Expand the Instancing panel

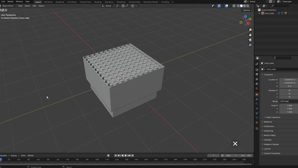pos(268,131)
